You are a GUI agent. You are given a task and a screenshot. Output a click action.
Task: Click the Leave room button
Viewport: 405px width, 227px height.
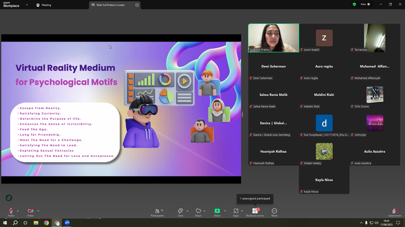click(x=395, y=212)
